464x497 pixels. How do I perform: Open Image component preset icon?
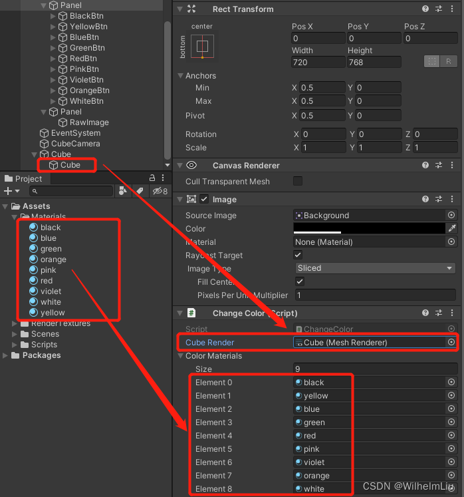(439, 199)
